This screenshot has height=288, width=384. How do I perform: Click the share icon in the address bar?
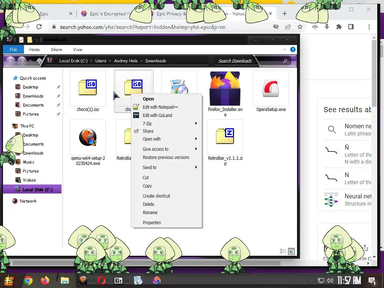point(288,27)
